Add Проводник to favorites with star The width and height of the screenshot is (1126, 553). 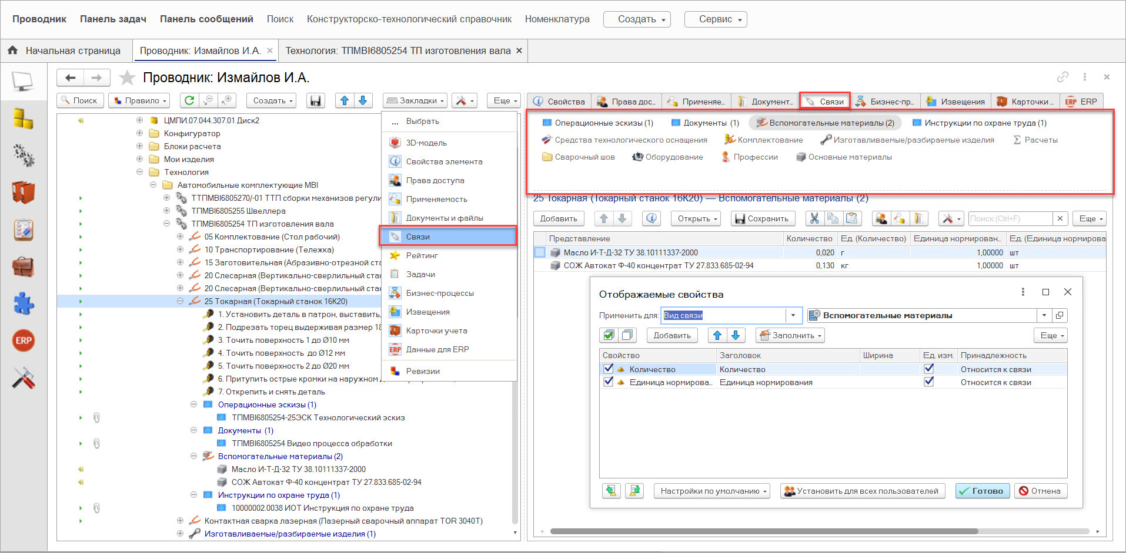tap(127, 77)
